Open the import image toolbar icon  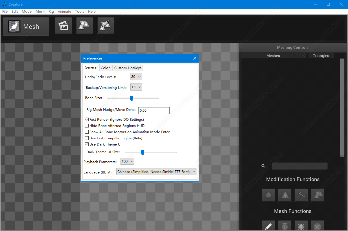(64, 26)
